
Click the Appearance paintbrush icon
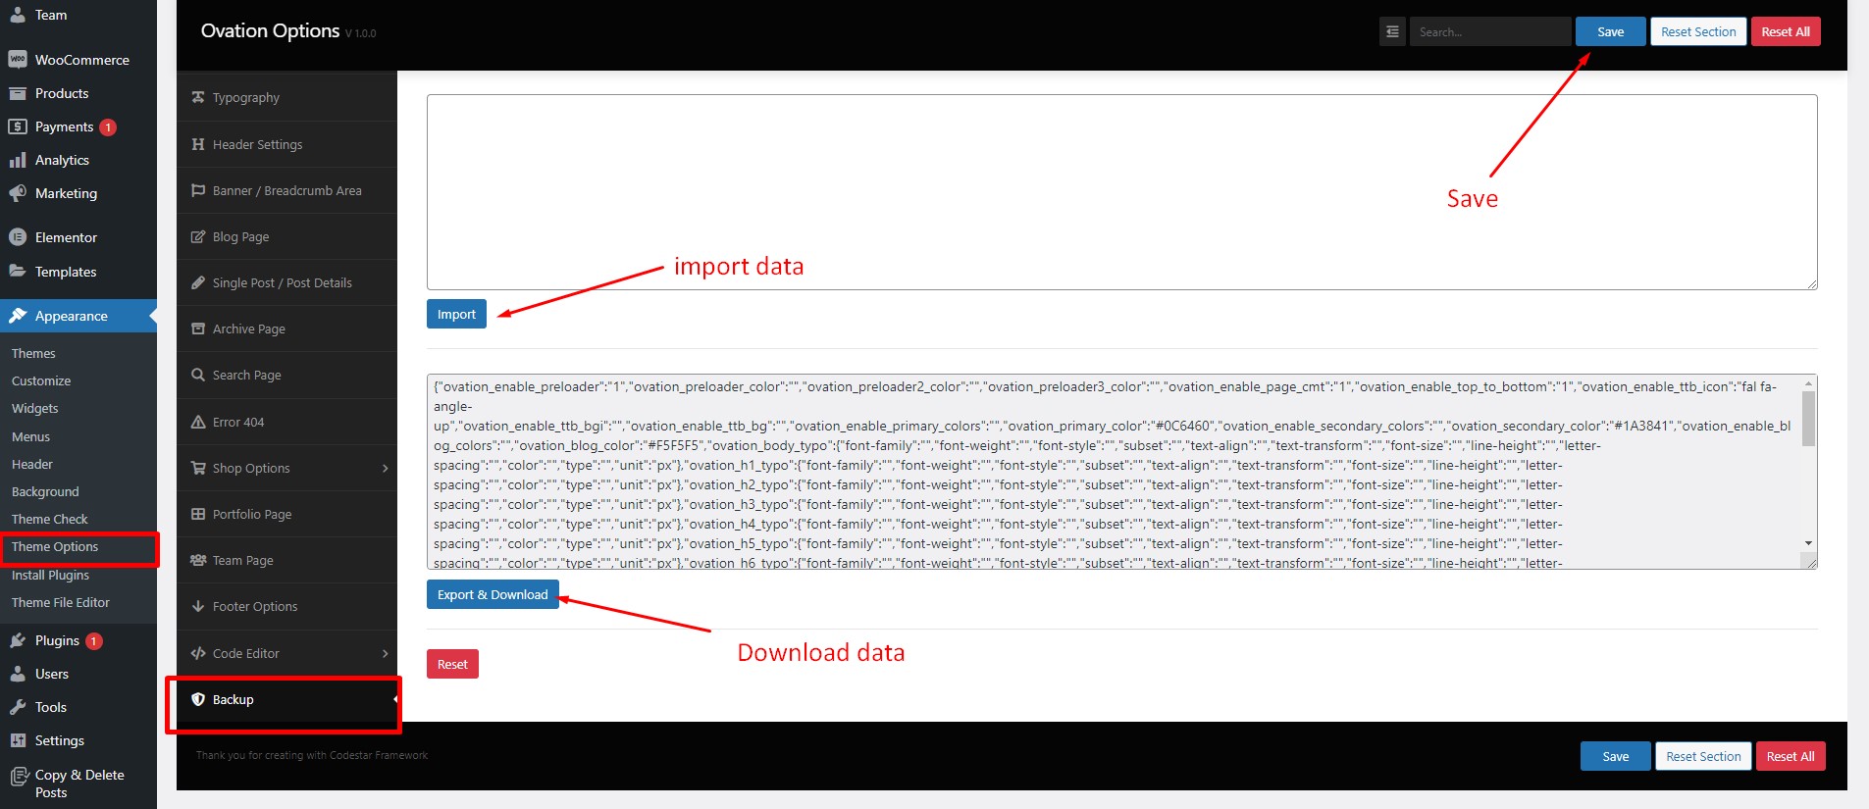(x=18, y=316)
